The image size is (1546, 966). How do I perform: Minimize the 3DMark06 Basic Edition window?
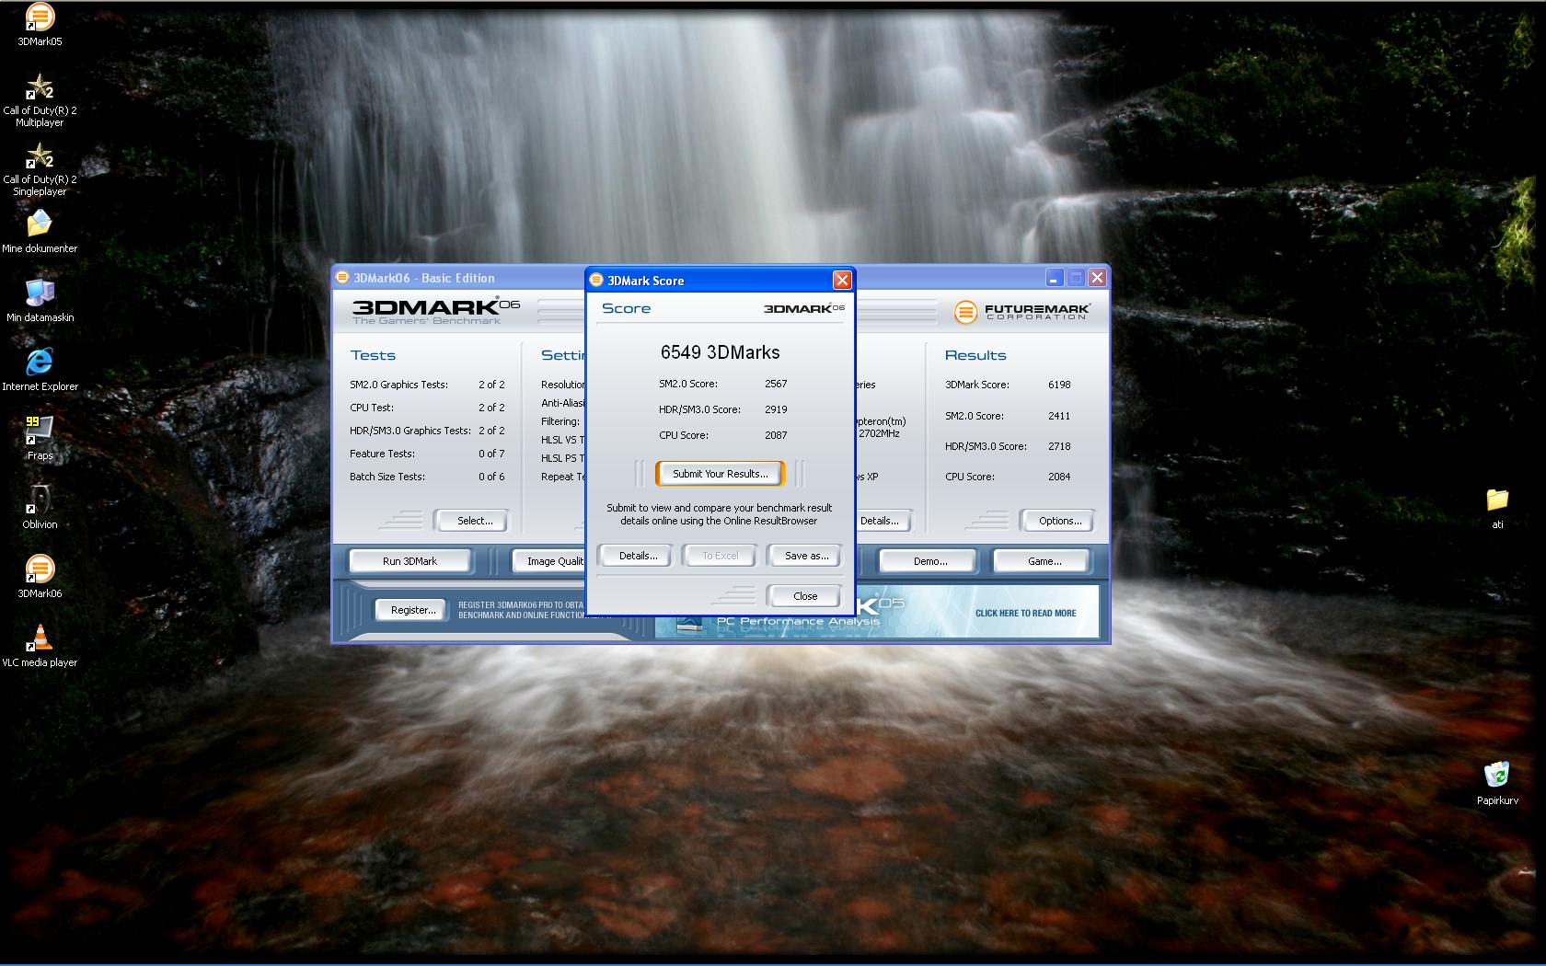pyautogui.click(x=1054, y=278)
